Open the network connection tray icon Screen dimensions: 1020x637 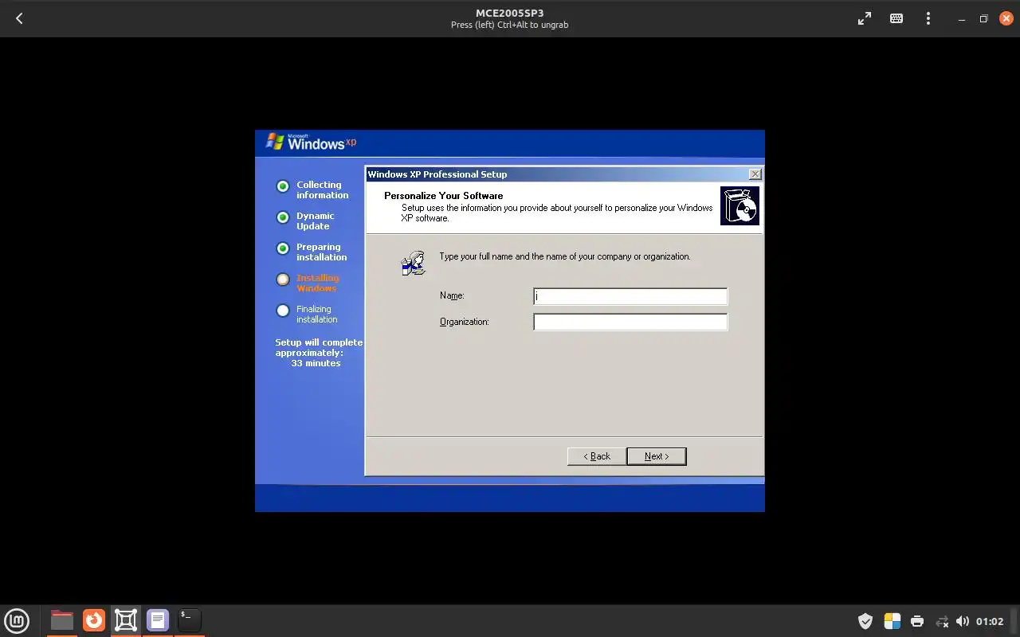coord(942,621)
